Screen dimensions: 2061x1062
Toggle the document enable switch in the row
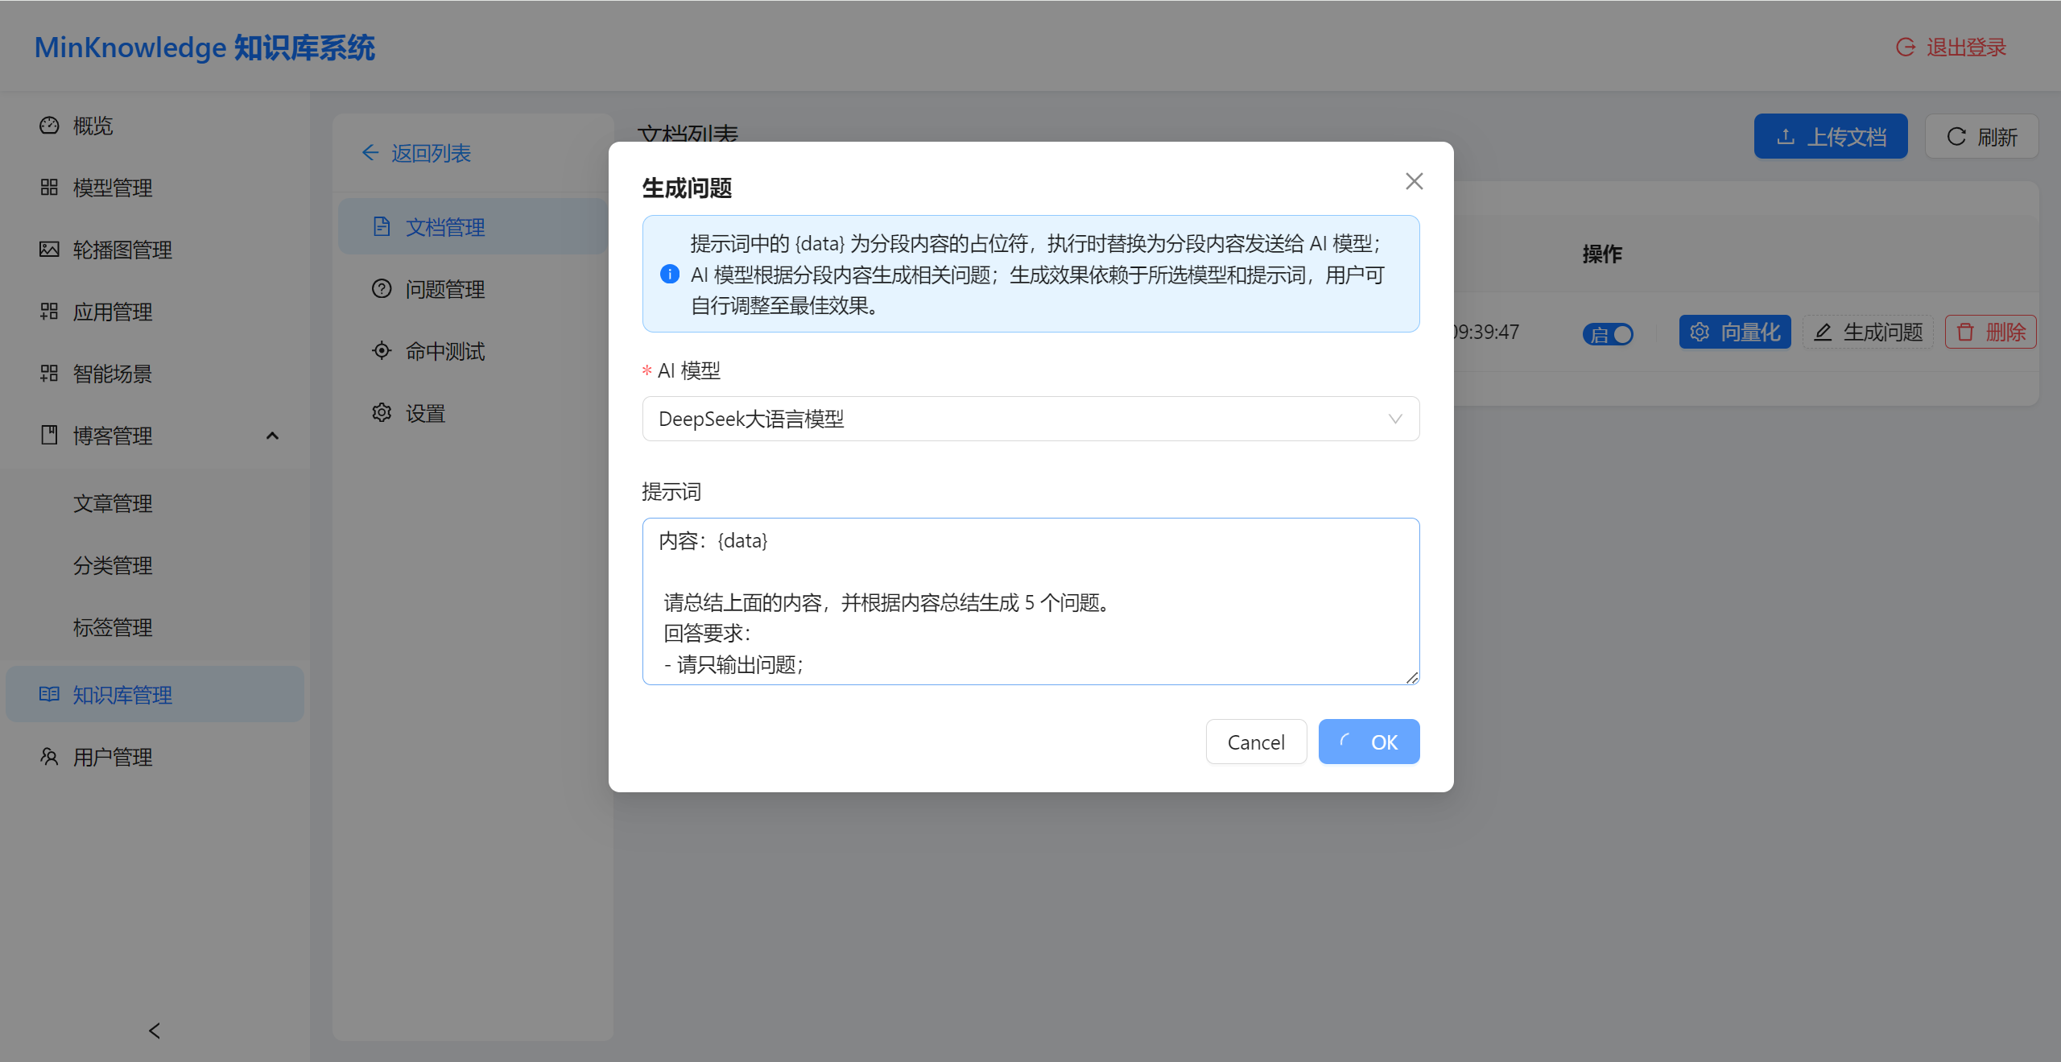(1609, 333)
